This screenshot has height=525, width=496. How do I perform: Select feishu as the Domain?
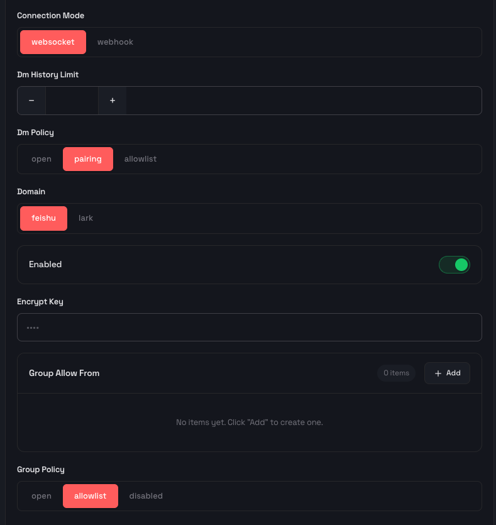(43, 218)
